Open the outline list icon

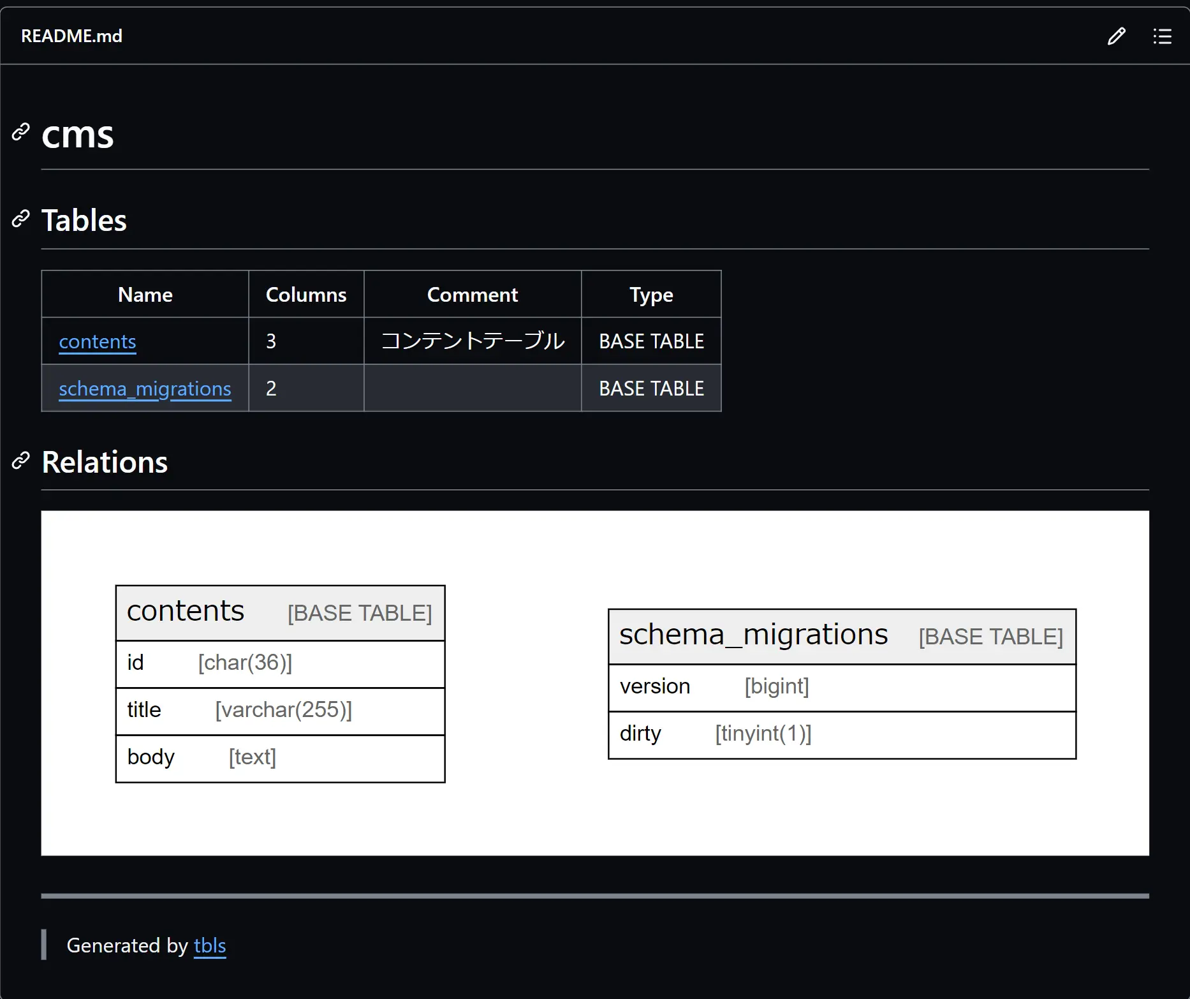(1162, 36)
